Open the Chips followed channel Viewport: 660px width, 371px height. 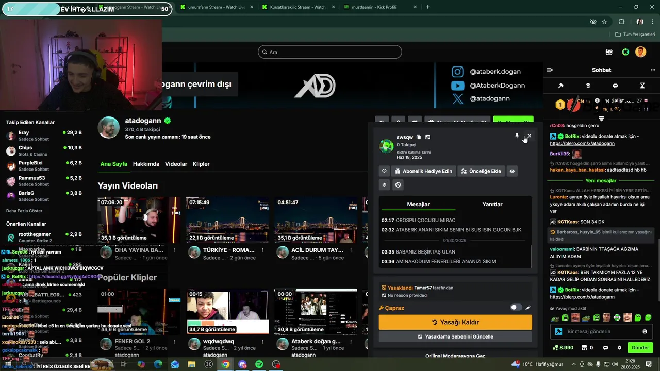[44, 150]
